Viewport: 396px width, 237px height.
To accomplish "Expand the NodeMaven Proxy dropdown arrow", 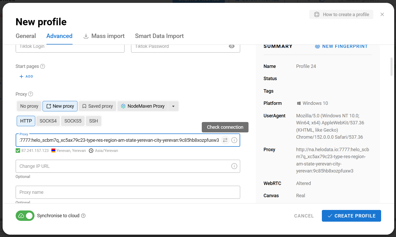I will (x=173, y=106).
